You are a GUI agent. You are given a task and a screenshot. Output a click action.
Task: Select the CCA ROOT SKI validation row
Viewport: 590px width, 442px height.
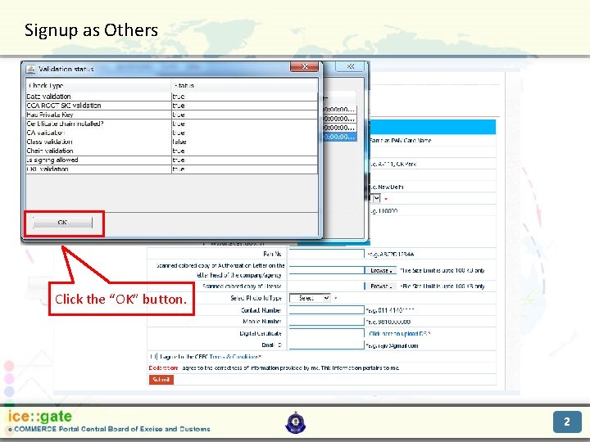171,106
